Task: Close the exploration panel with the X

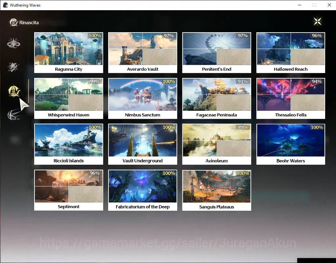Action: 317,21
